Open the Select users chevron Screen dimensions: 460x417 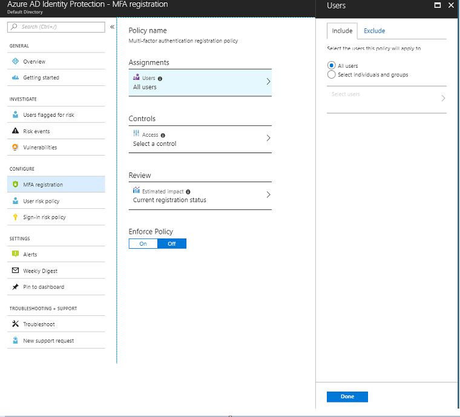tap(443, 98)
